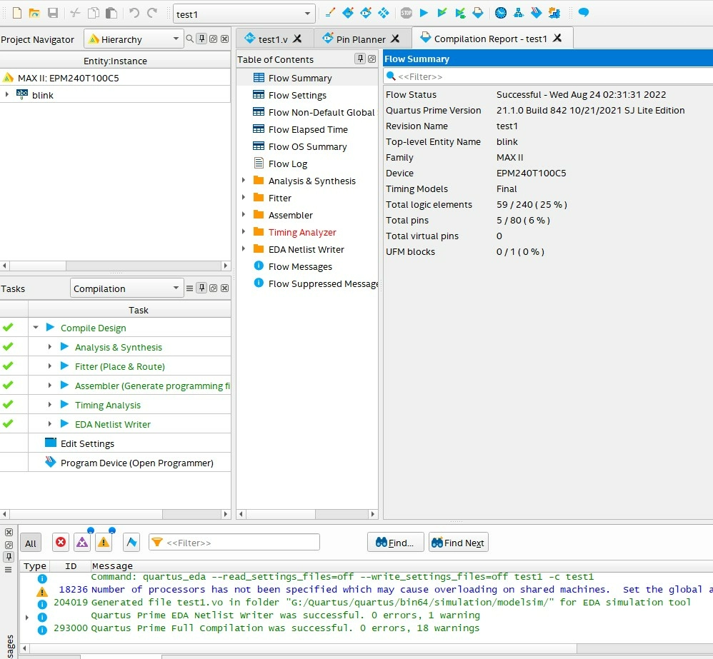Expand the Timing Analyzer report folder

tap(244, 232)
